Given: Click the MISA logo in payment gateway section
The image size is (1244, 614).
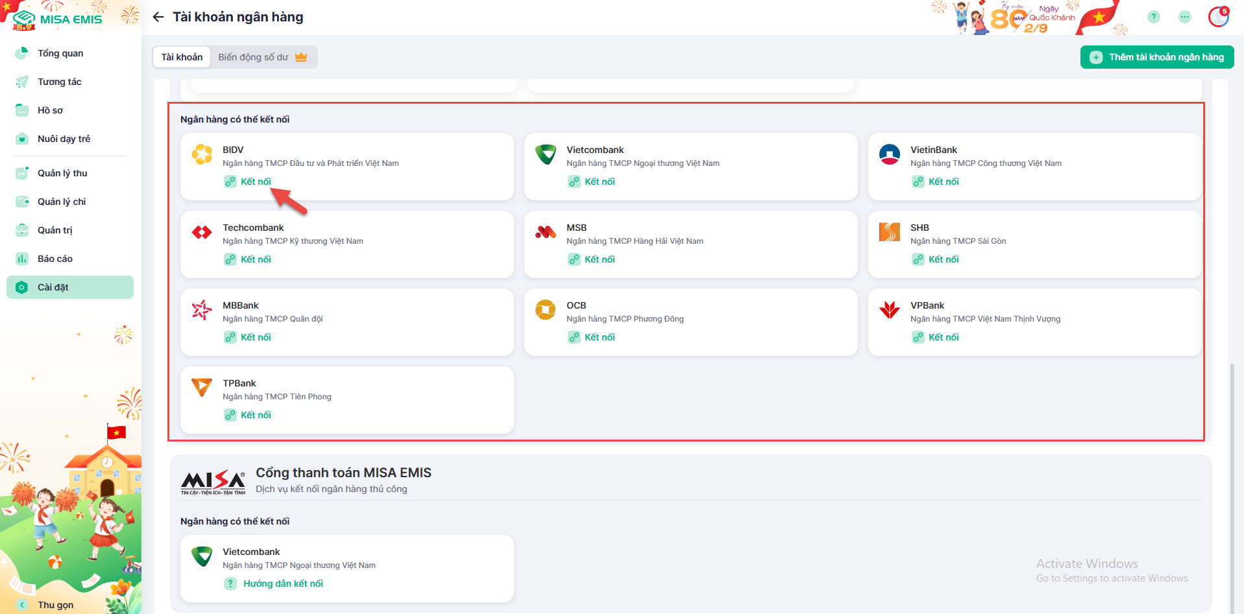Looking at the screenshot, I should click(213, 483).
